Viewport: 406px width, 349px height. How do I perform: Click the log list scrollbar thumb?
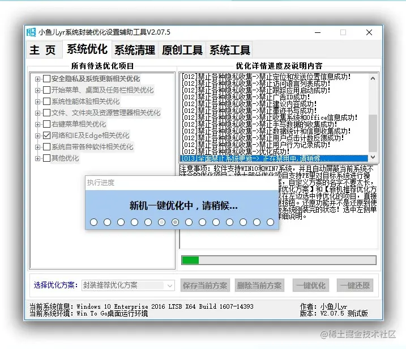click(373, 133)
